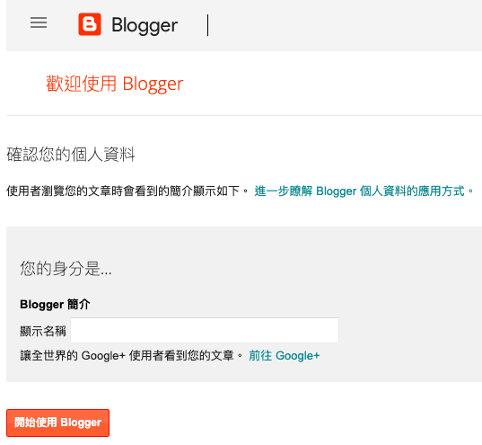Click the 顯示名稱 field label
This screenshot has width=482, height=445.
[x=43, y=331]
